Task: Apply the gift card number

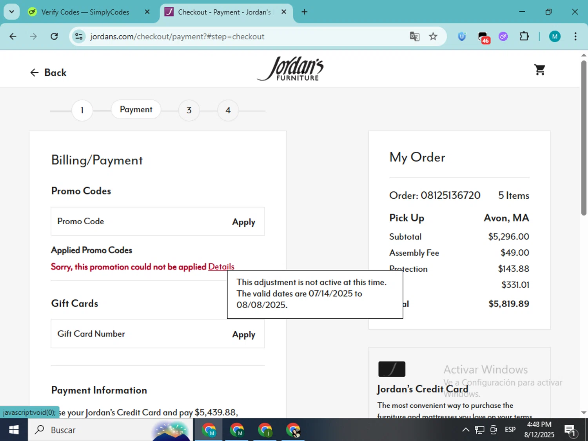Action: [243, 334]
